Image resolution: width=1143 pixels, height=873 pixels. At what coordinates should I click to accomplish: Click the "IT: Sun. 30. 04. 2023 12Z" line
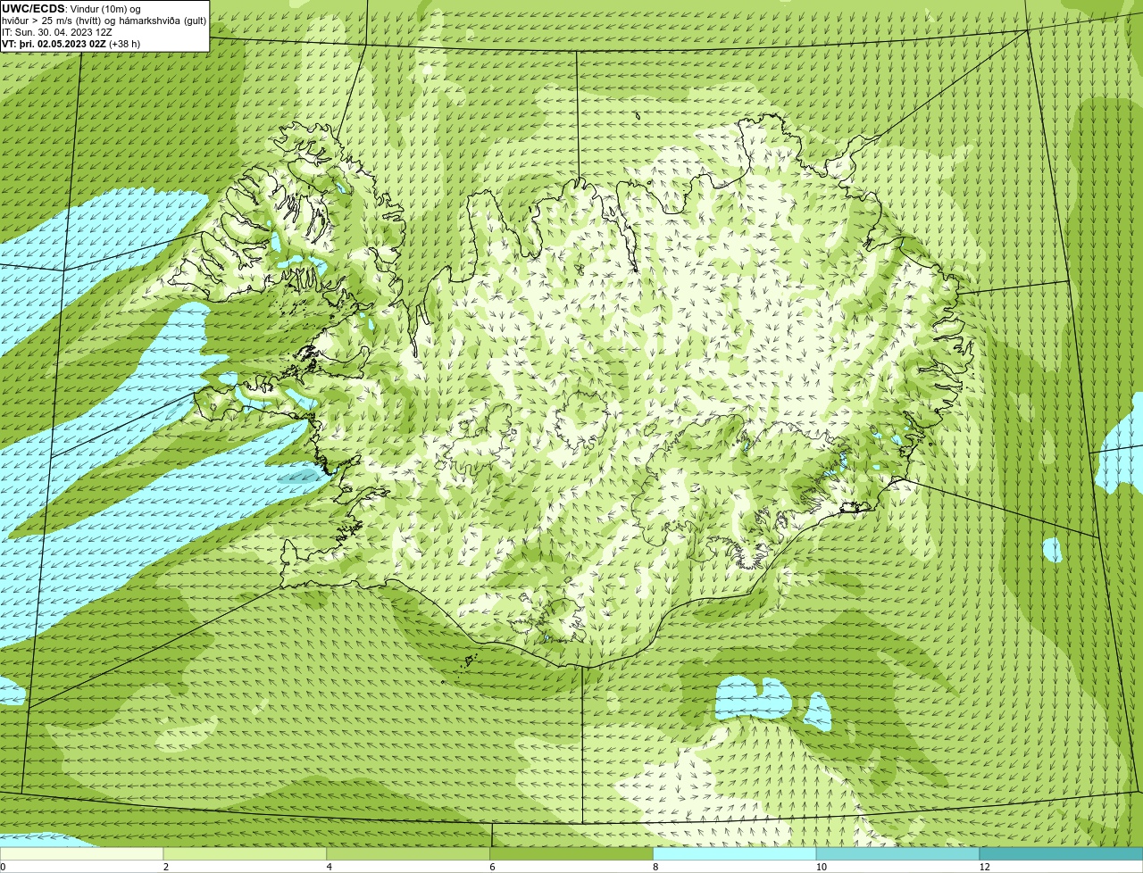tap(56, 32)
